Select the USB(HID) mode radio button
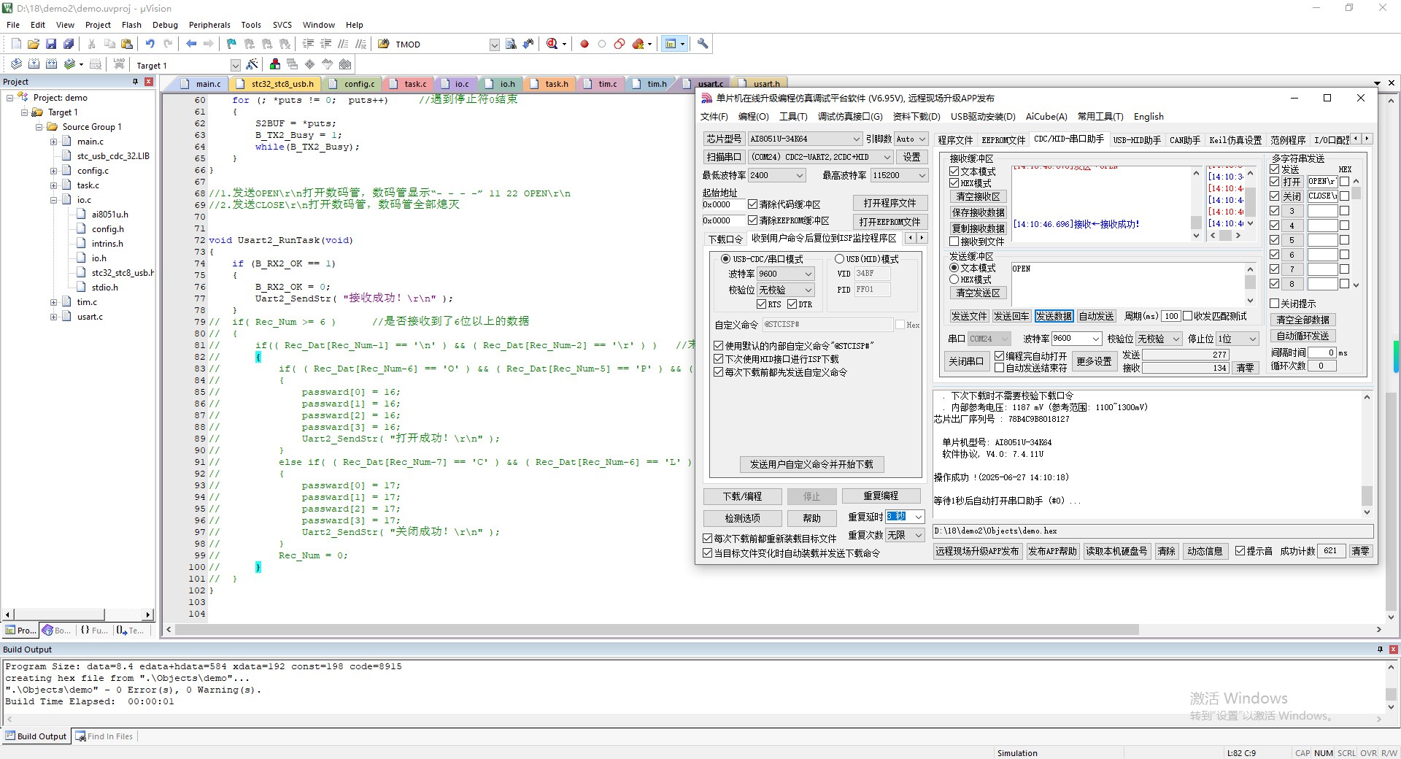1401x759 pixels. point(839,259)
